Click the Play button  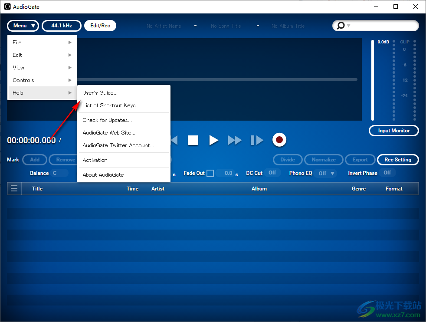(x=213, y=140)
